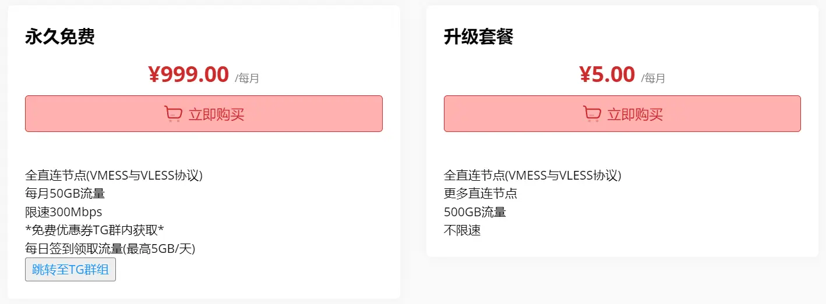
Task: Click the 每日签到领取流量 feature line
Action: coord(110,249)
